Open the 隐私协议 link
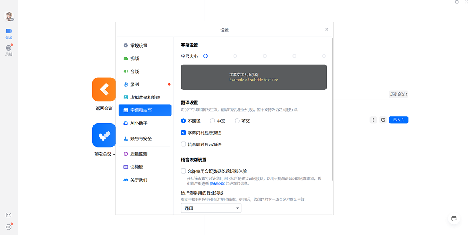This screenshot has height=235, width=471. (x=217, y=183)
